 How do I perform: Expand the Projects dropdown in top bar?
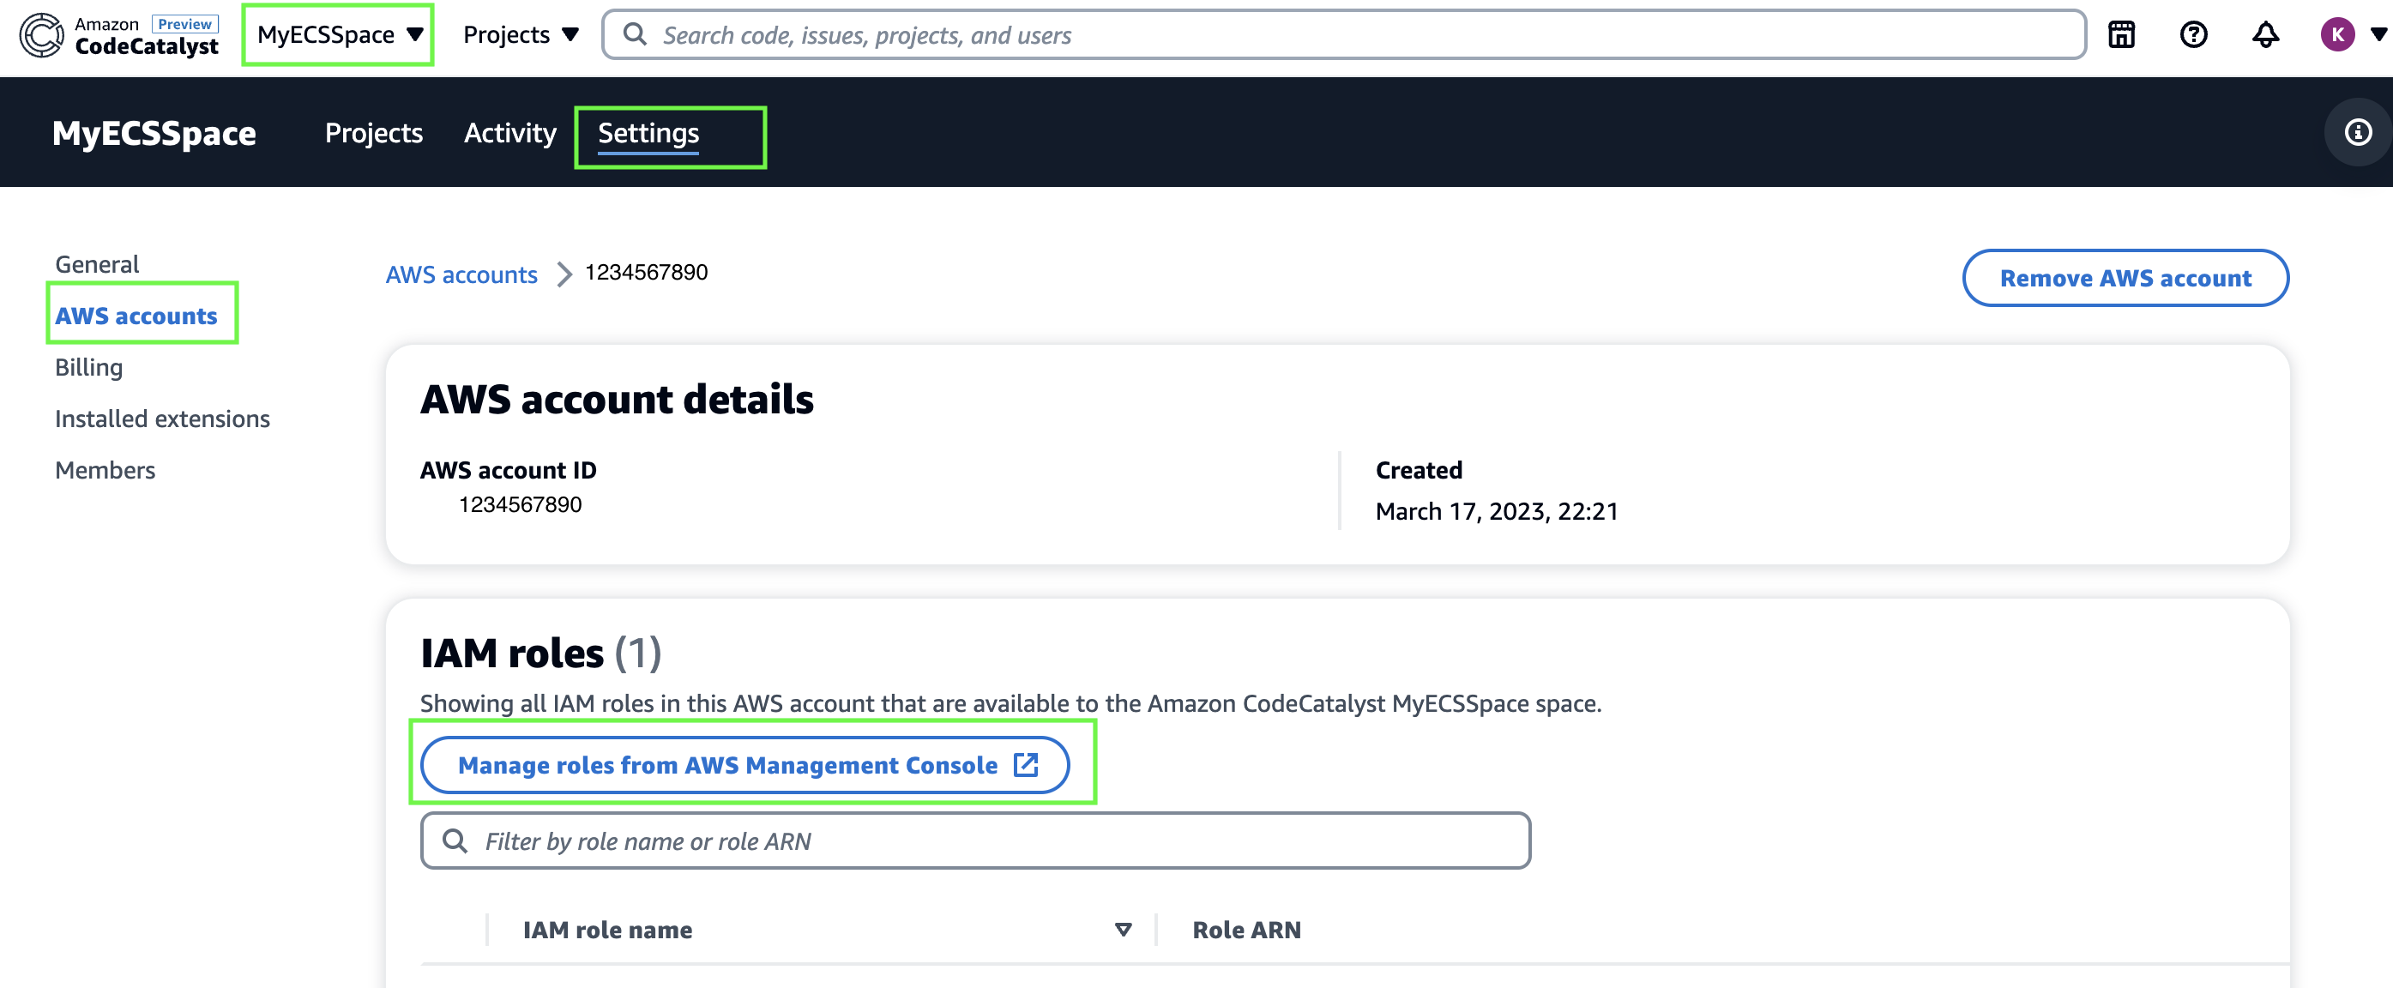[521, 35]
